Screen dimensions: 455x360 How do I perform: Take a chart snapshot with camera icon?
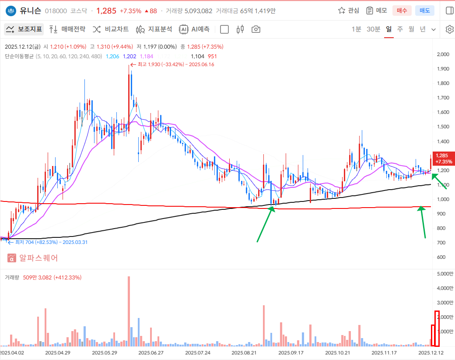tap(256, 29)
